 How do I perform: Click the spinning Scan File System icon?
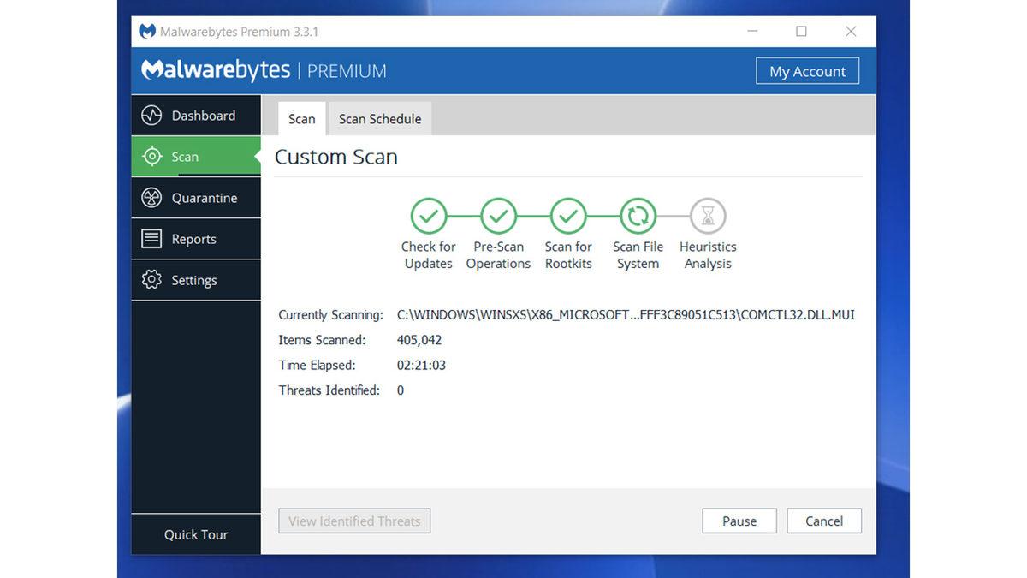coord(637,215)
